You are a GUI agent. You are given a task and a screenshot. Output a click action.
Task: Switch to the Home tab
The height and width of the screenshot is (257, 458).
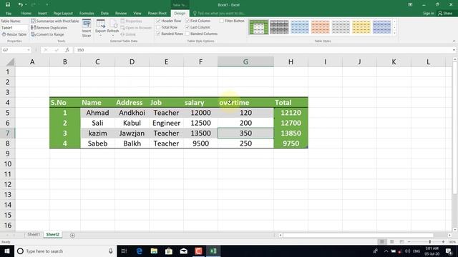click(26, 13)
